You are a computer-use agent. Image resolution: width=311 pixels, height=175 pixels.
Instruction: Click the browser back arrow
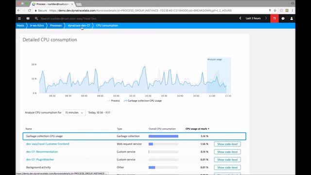tap(18, 11)
